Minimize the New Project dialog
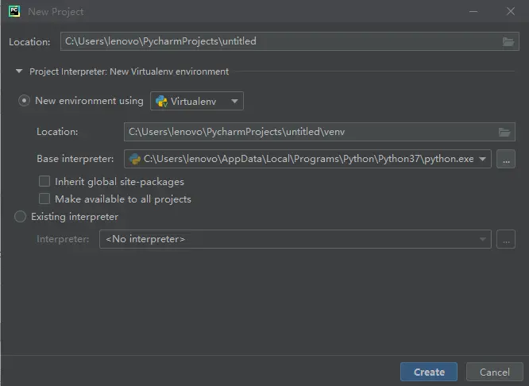Screen dimensions: 529x386 point(473,12)
